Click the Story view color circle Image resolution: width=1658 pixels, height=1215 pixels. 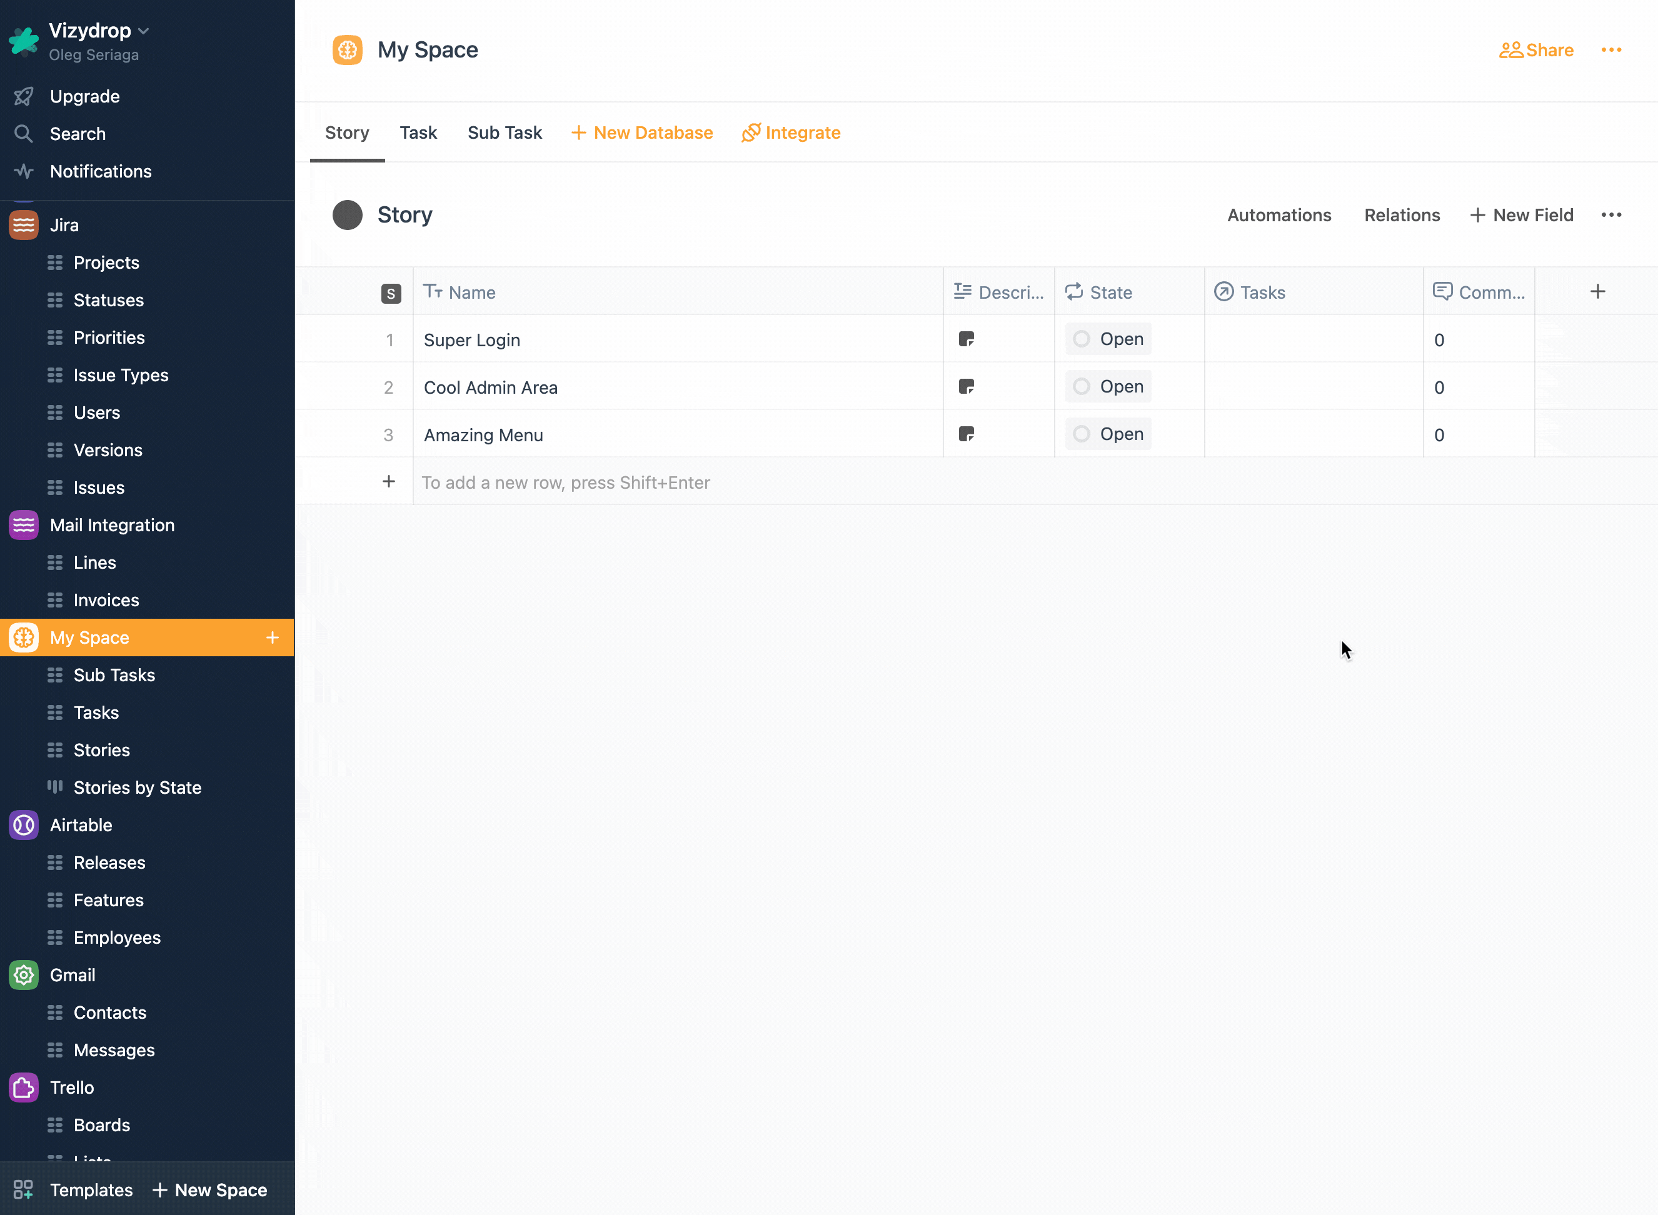pos(347,215)
